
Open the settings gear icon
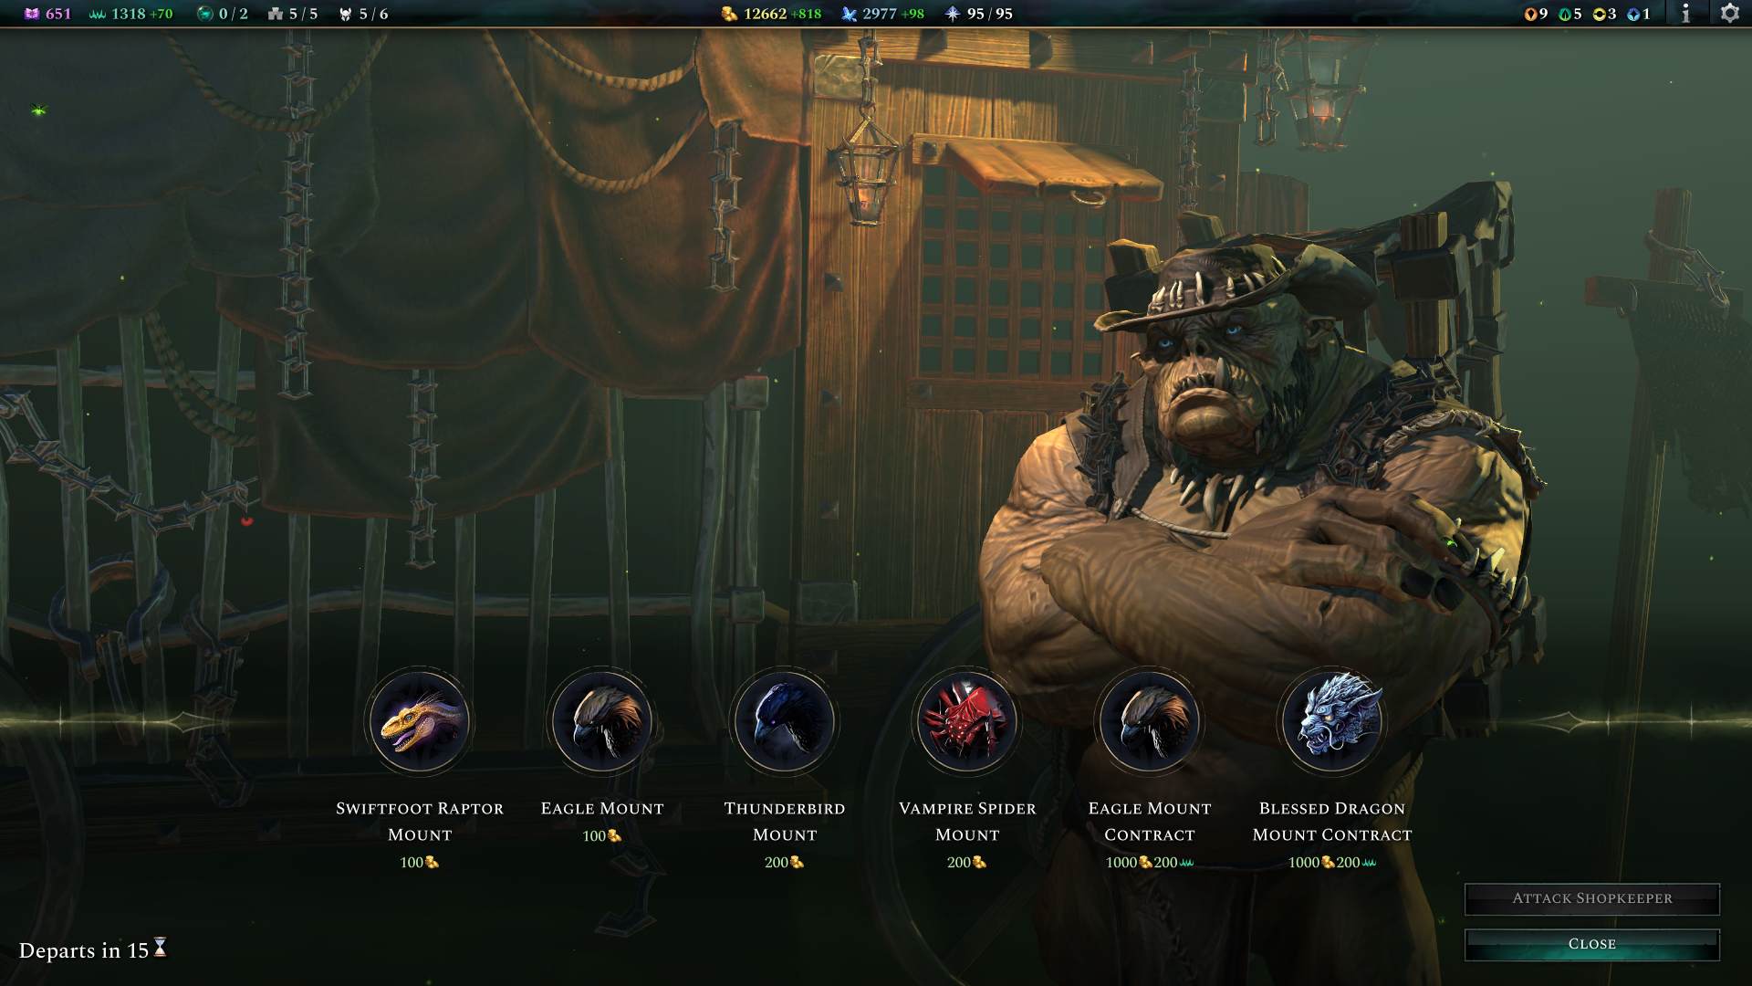[x=1729, y=14]
